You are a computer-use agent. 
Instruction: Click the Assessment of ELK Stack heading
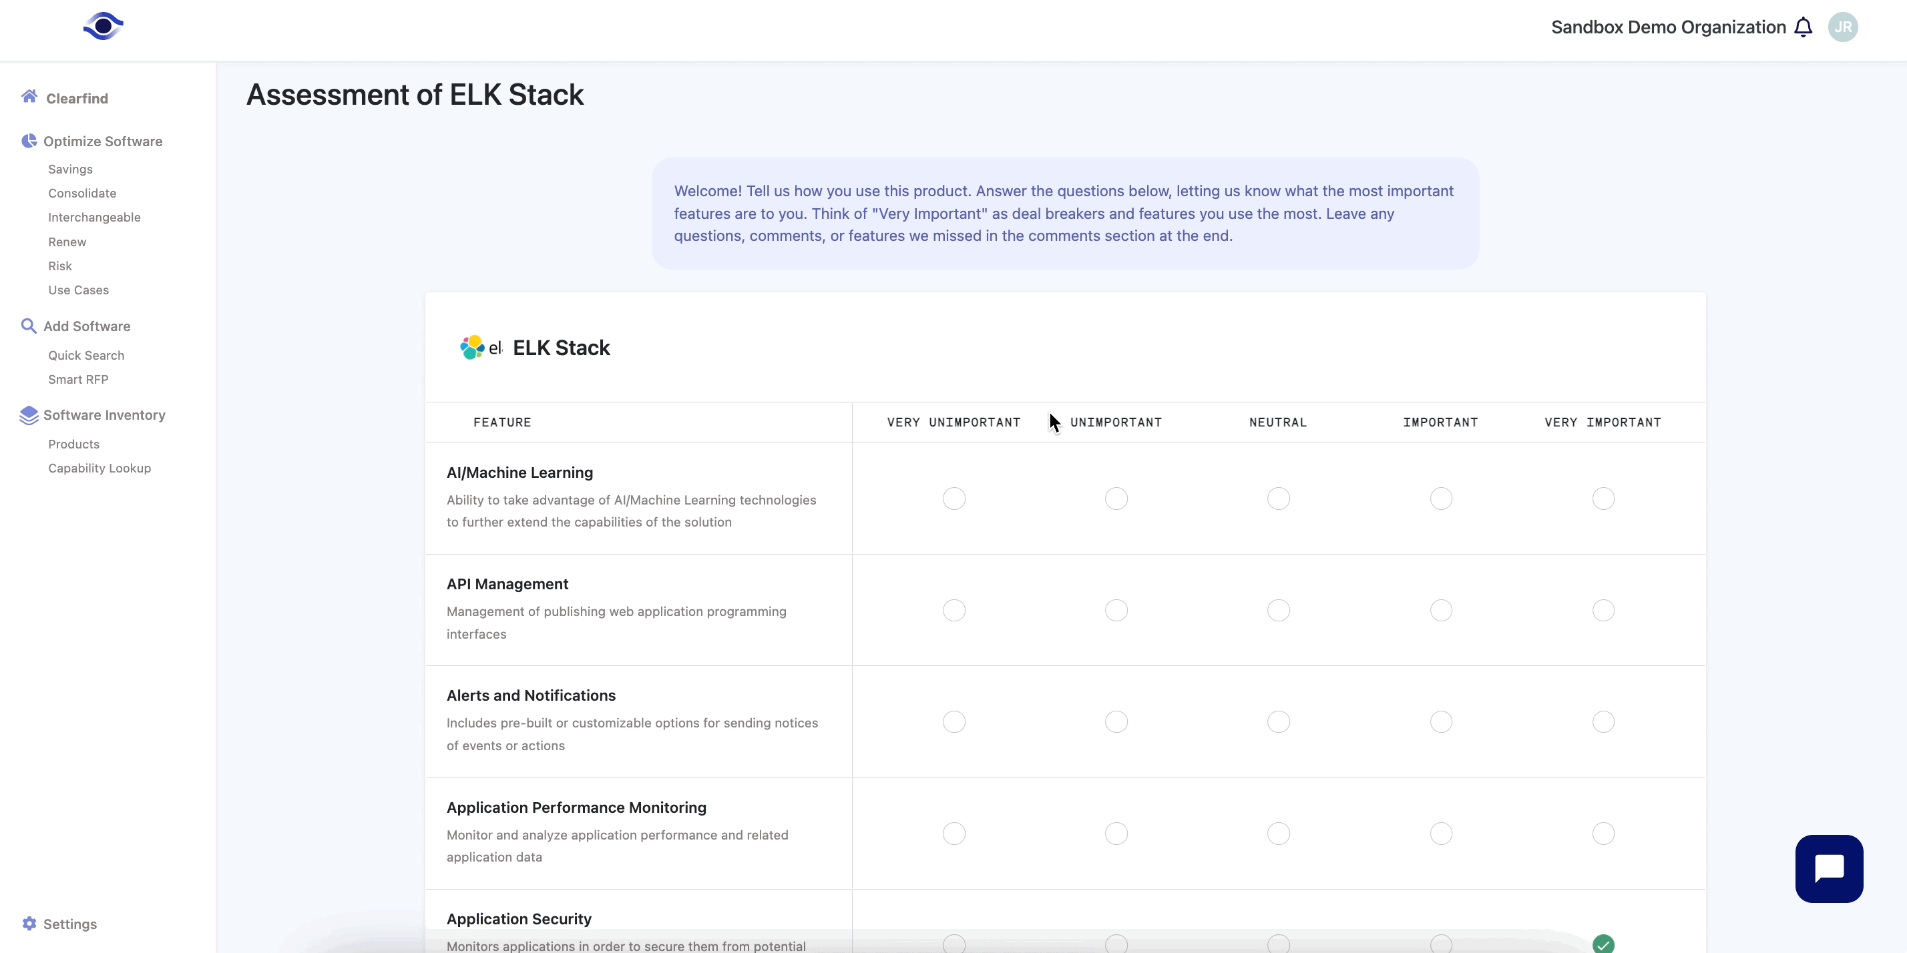pos(415,95)
